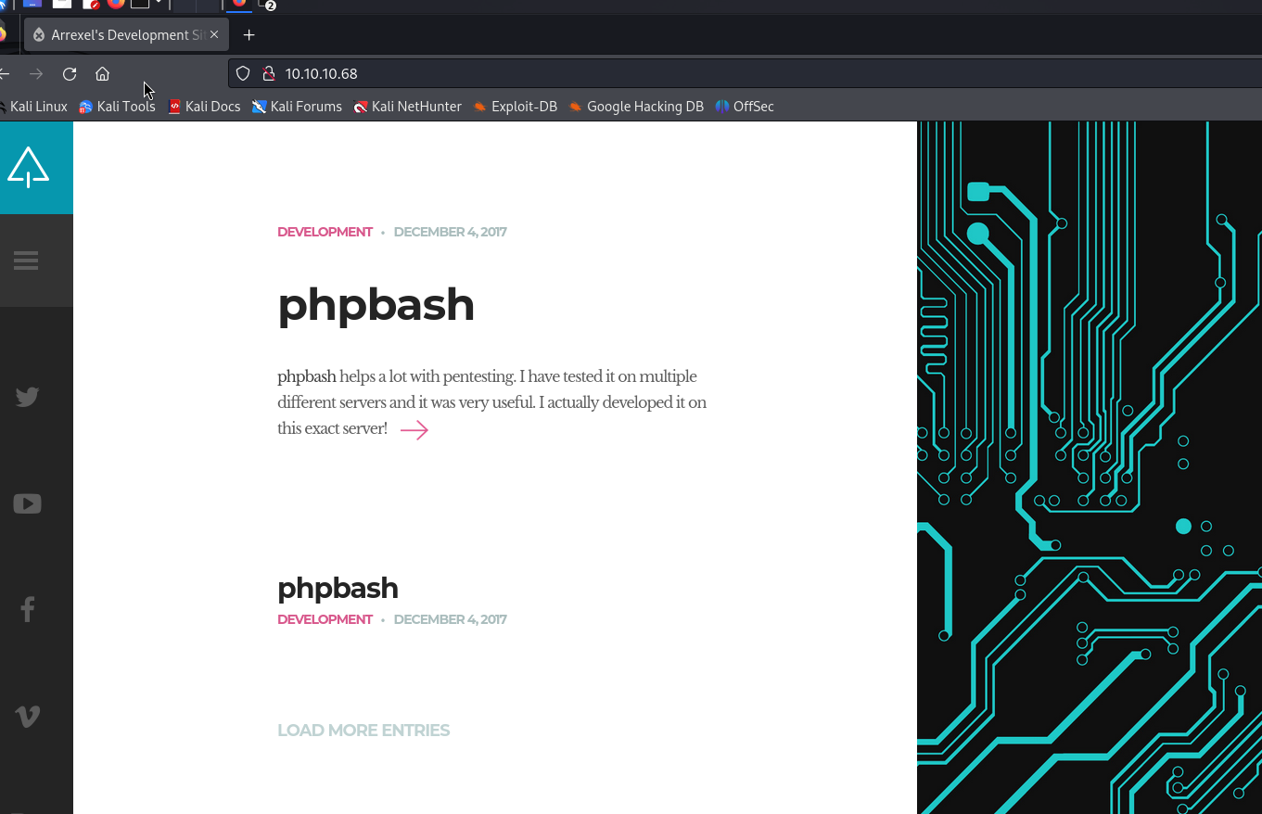Viewport: 1262px width, 814px height.
Task: Open the Vimeo sidebar icon
Action: (27, 716)
